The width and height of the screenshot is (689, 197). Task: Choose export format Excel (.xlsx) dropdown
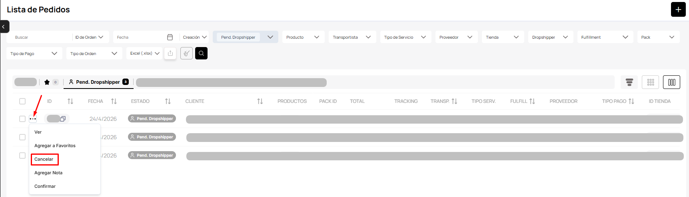144,53
